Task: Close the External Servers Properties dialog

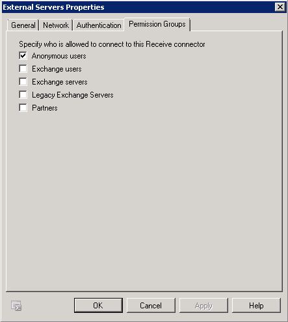Action: pos(280,7)
